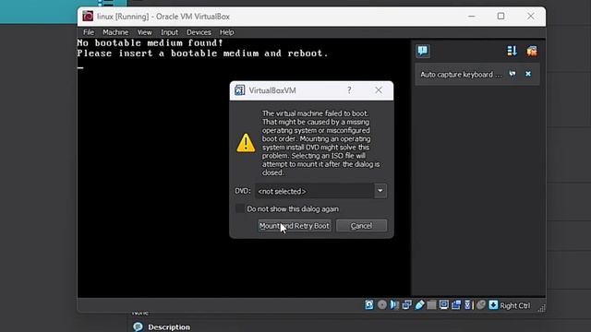Cancel the failed boot dialog
Screen dimensions: 591x332
pyautogui.click(x=361, y=226)
